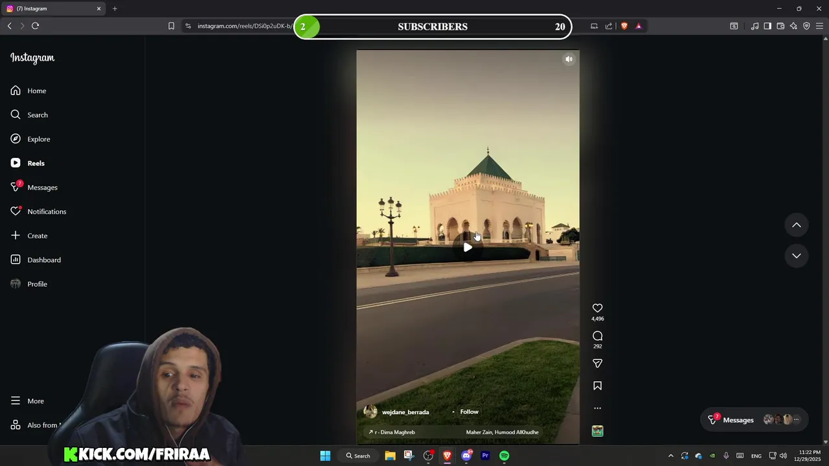Click wejdane_berrada avatar
Viewport: 829px width, 466px height.
coord(370,412)
